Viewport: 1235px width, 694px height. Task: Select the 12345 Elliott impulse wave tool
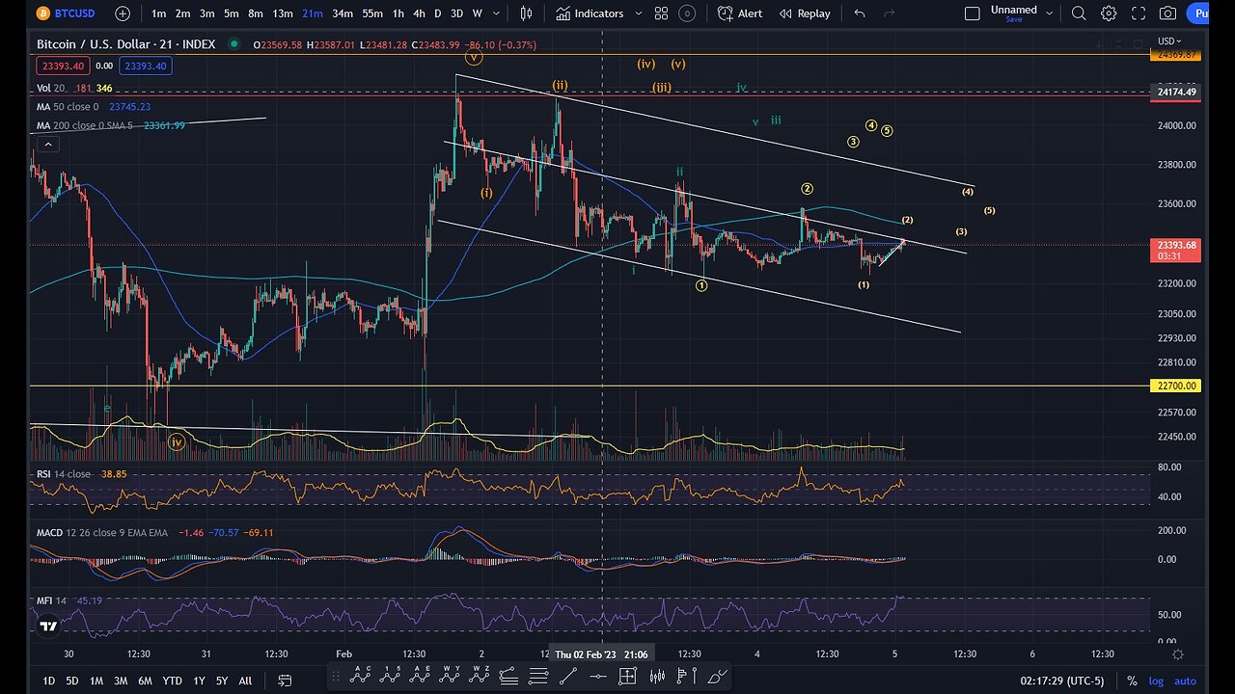390,677
